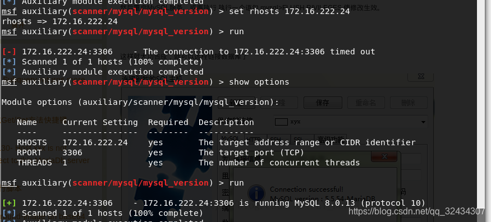
Task: Switch to the MySQL tab
Action: [231, 139]
